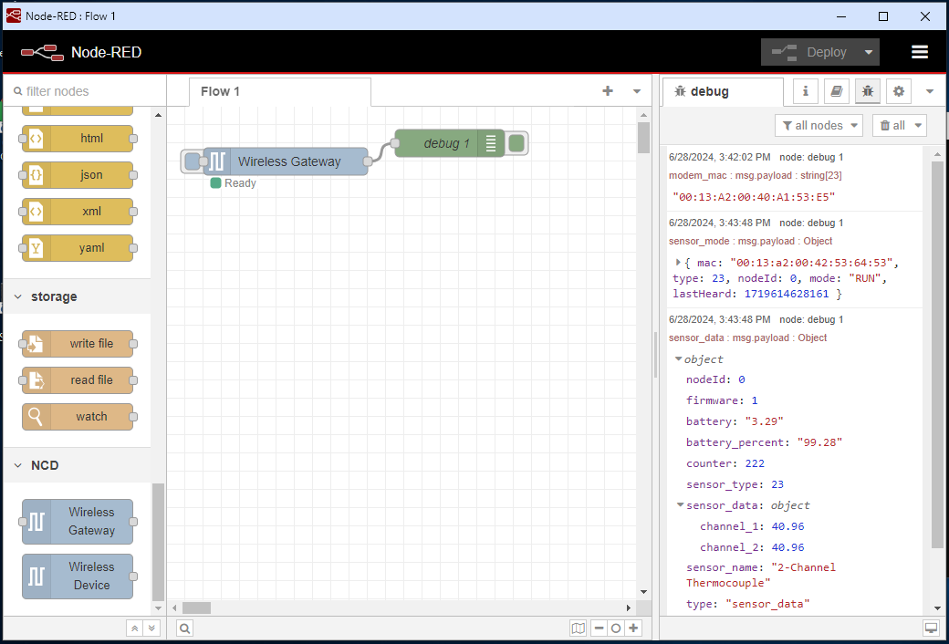Click the Deploy button
This screenshot has width=949, height=644.
point(809,53)
